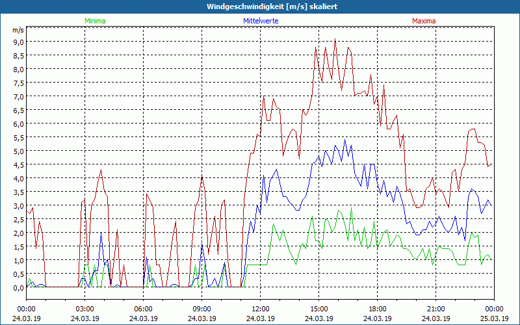Select the 9,0 y-axis value
The height and width of the screenshot is (325, 520).
tap(18, 42)
